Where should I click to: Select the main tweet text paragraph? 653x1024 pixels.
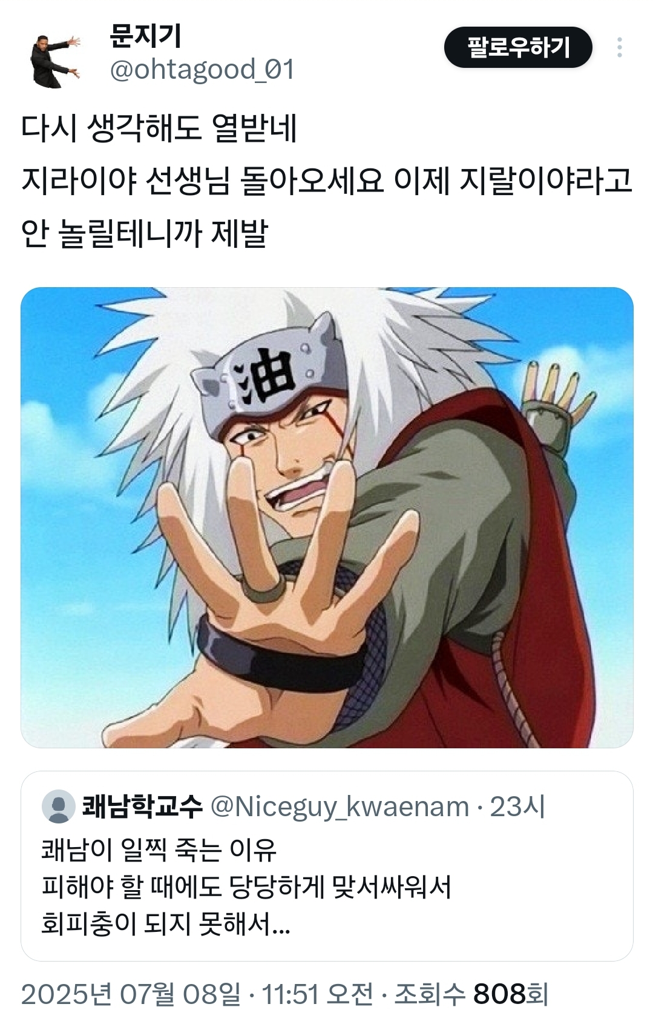(327, 181)
